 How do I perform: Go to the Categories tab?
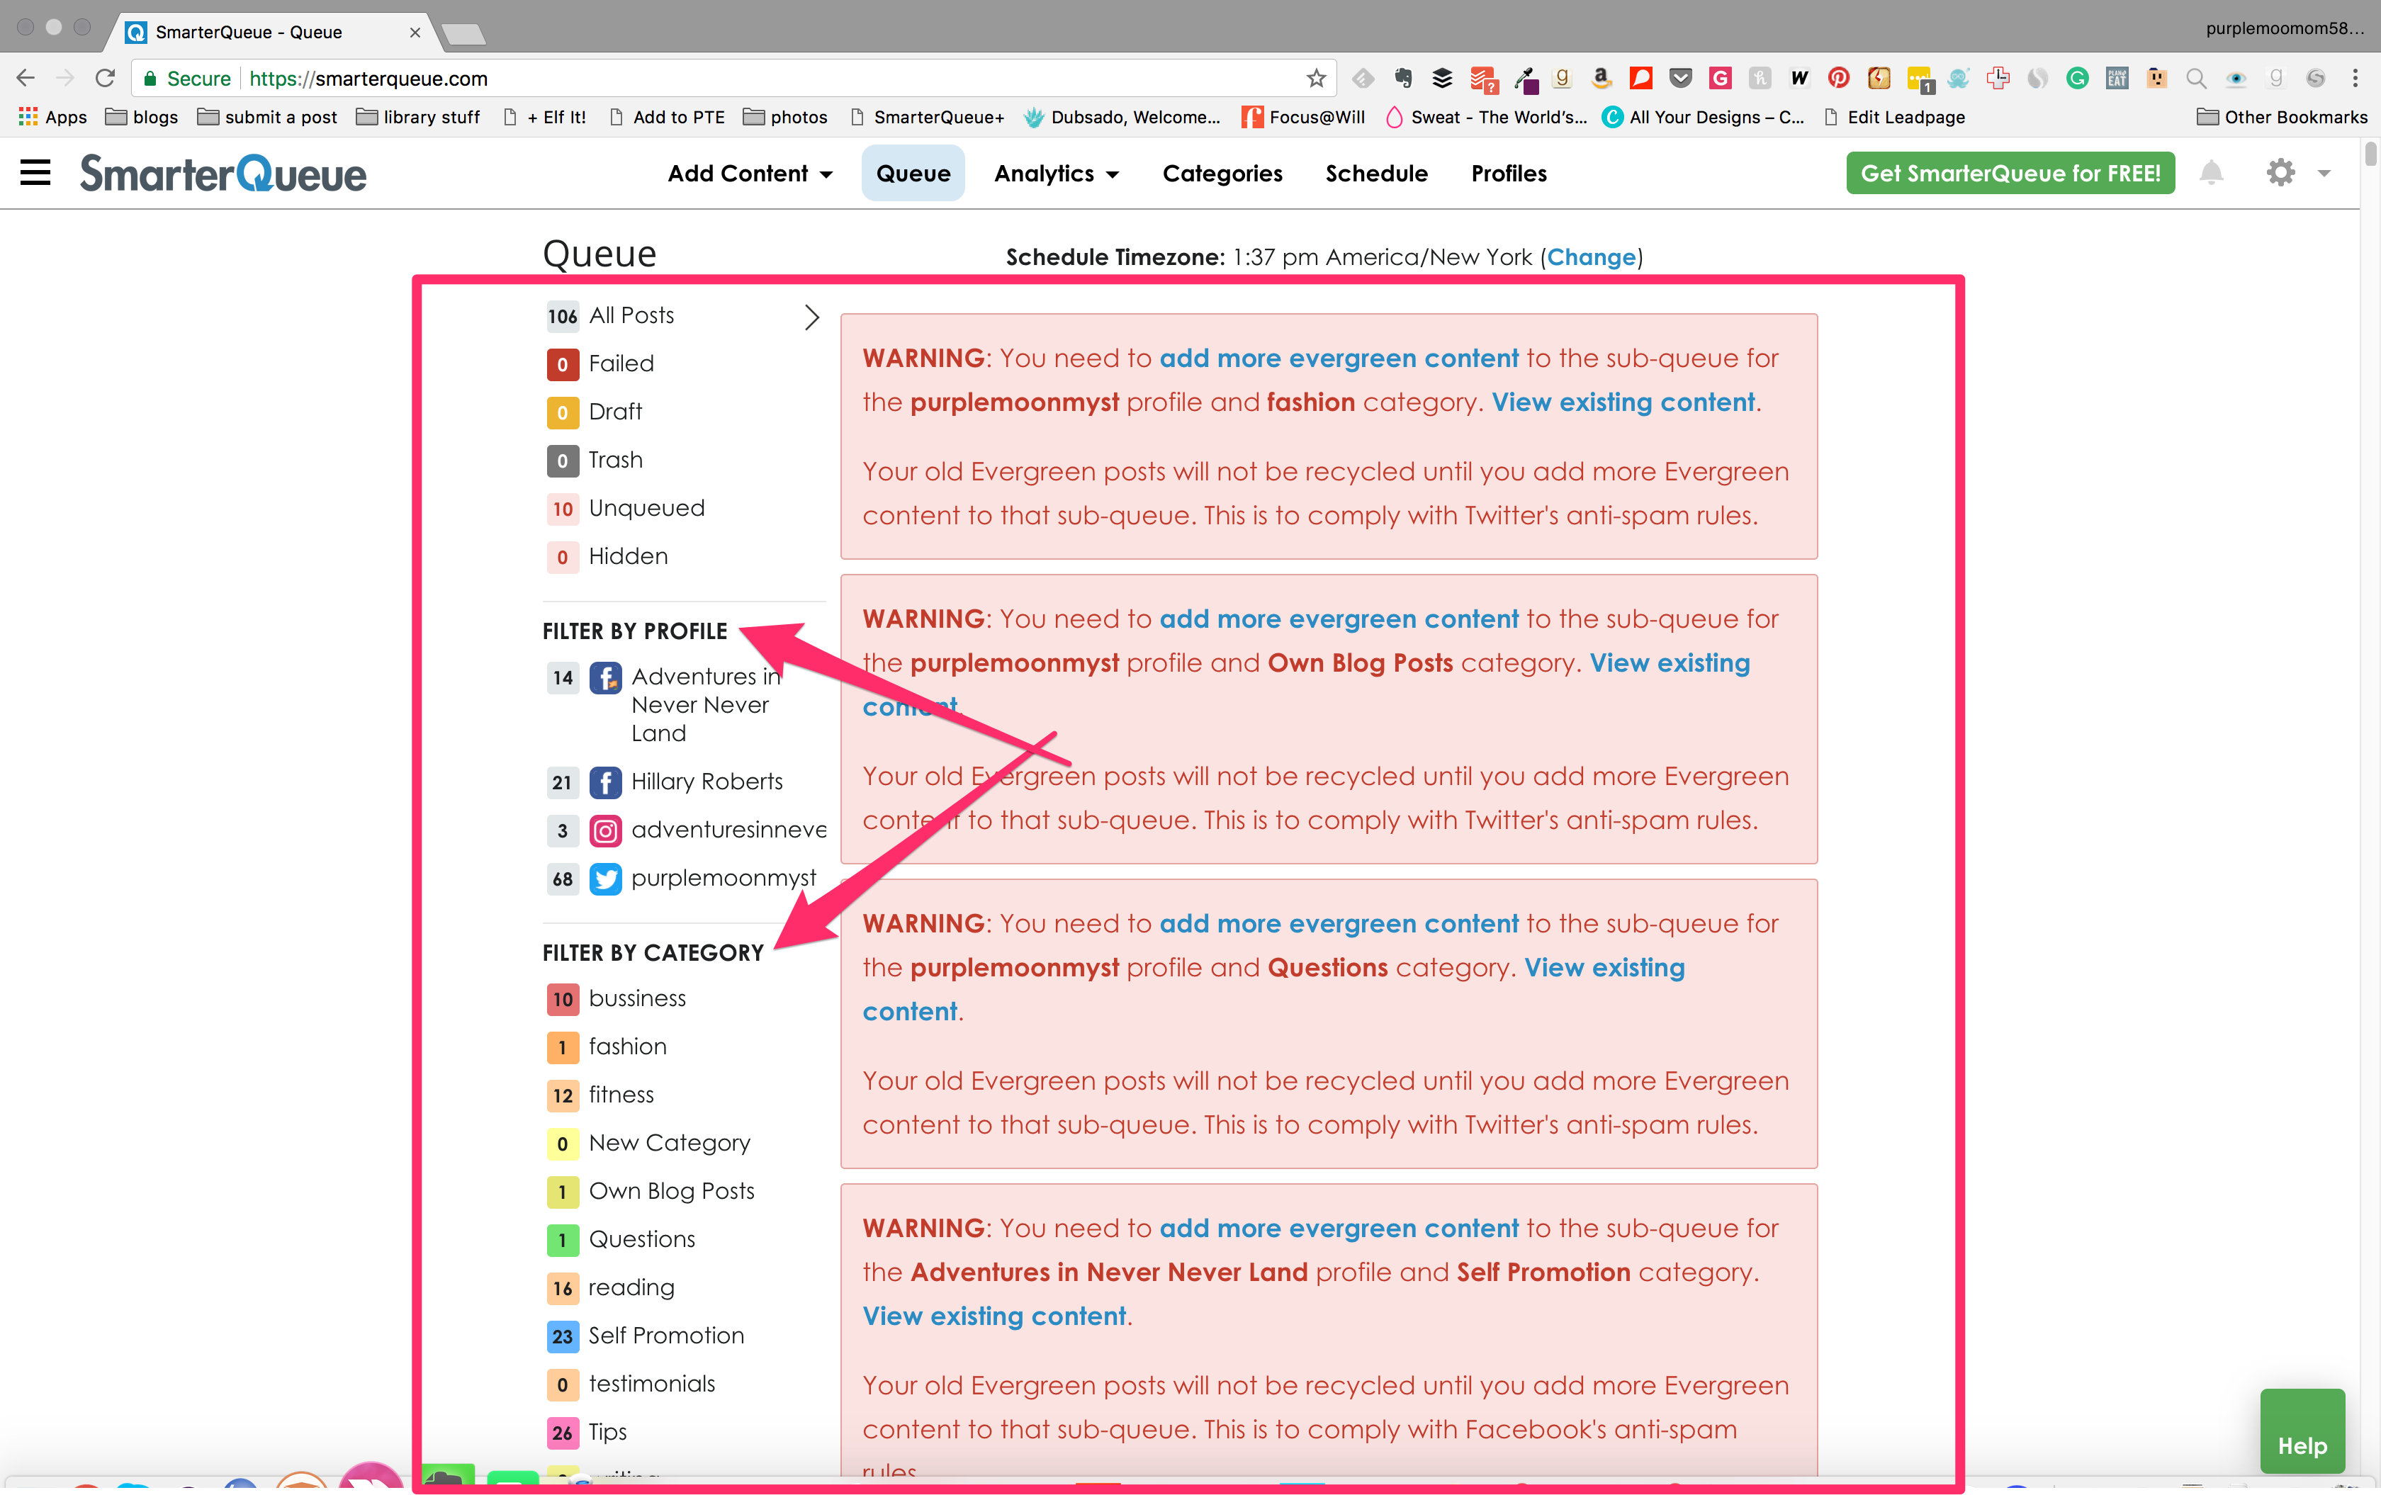(1222, 173)
